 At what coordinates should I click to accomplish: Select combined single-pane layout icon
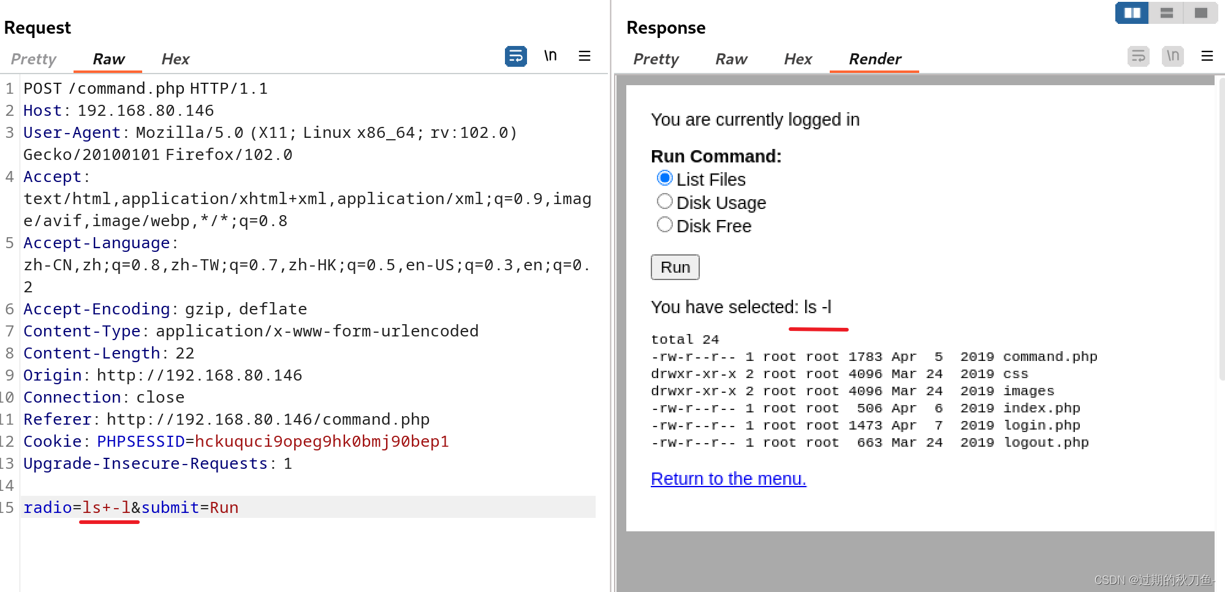(x=1200, y=13)
